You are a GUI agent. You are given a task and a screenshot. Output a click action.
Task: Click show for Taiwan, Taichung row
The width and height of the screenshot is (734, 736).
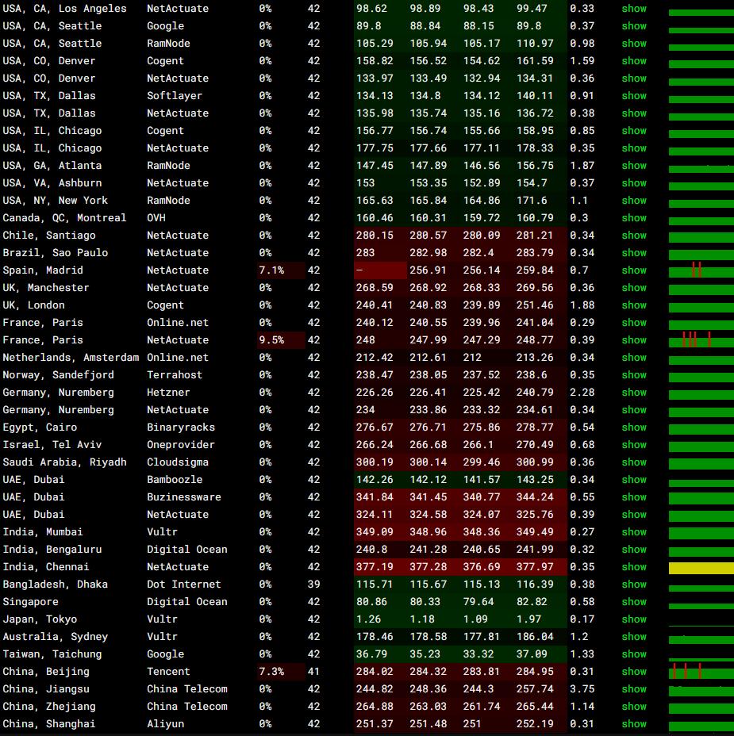[634, 654]
